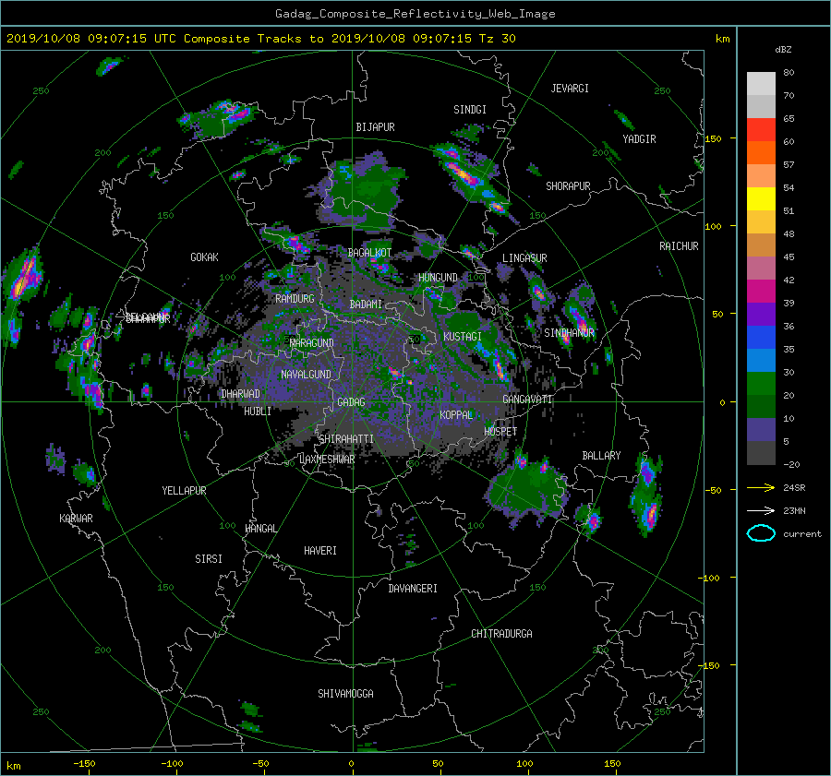The image size is (831, 776).
Task: Click the RAMDURG city label
Action: pos(295,299)
